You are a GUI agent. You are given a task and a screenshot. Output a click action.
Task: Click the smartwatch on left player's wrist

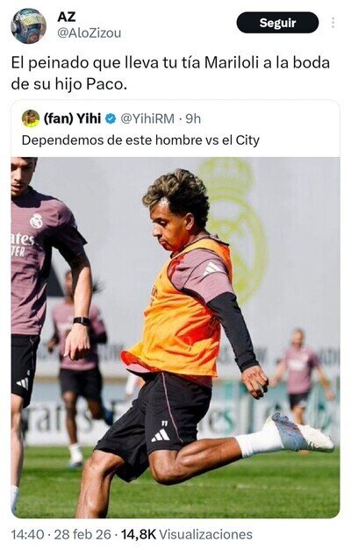[x=82, y=321]
